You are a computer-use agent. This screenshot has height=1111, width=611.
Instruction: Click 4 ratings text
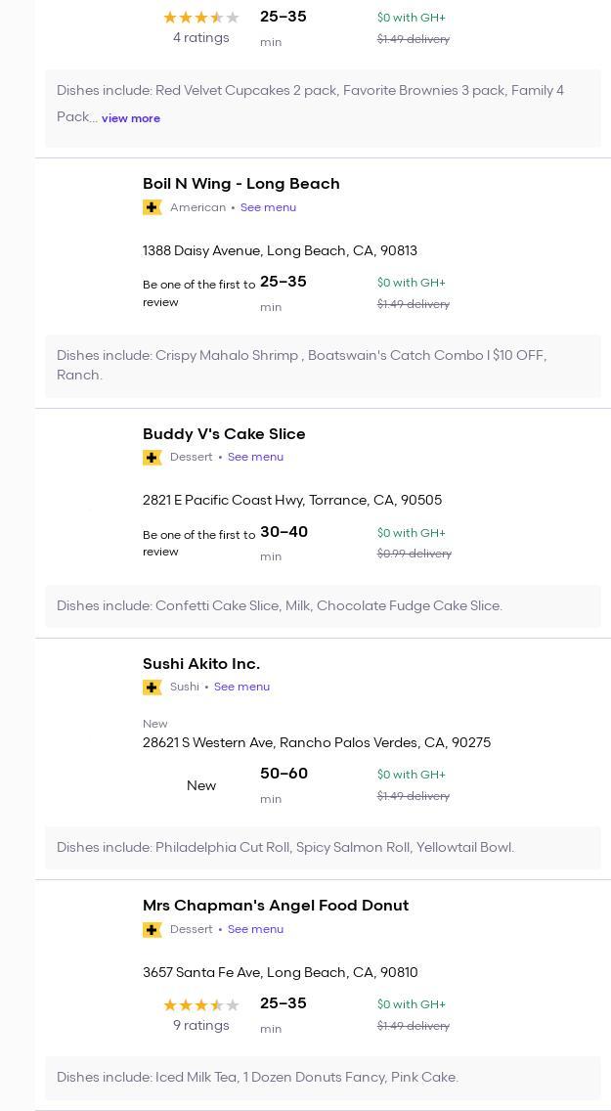tap(200, 38)
